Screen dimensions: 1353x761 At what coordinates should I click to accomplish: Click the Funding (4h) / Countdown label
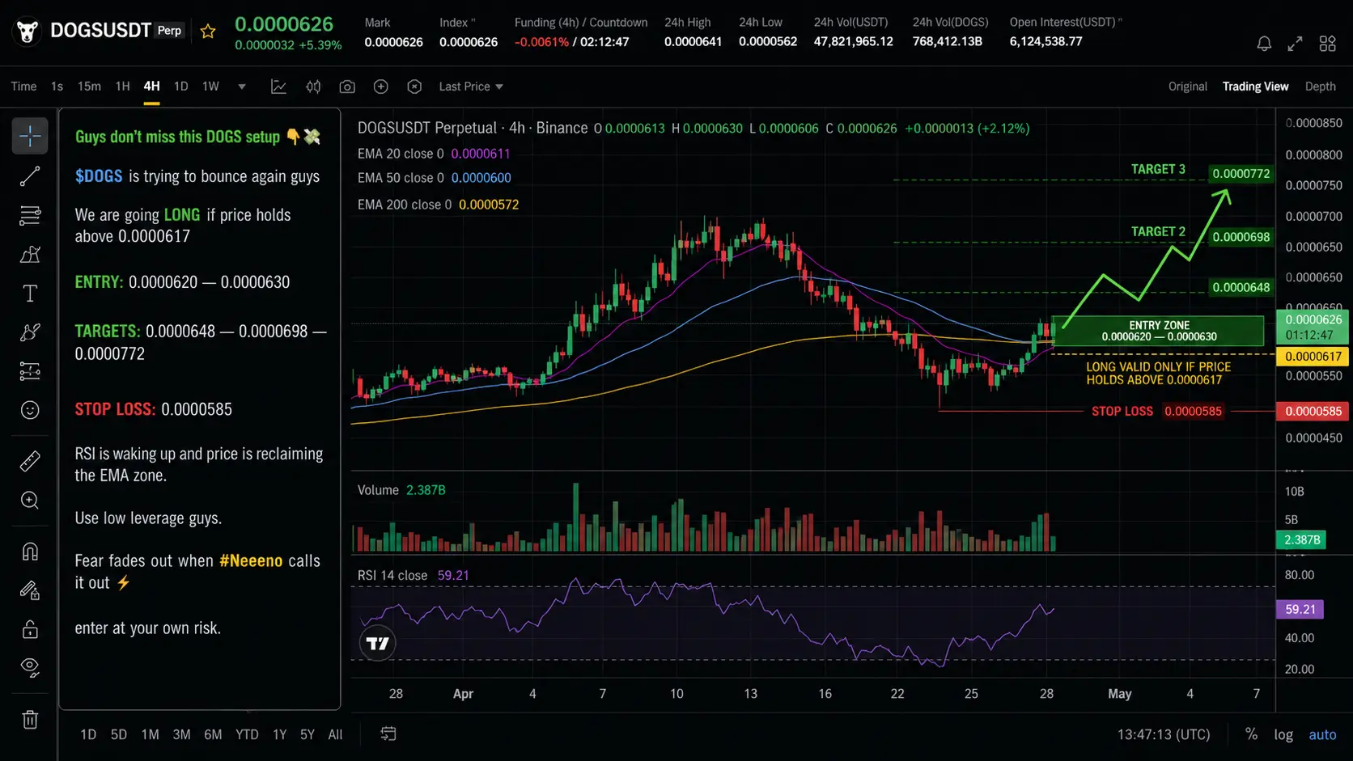point(581,23)
